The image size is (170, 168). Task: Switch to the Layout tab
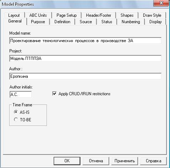pyautogui.click(x=14, y=15)
